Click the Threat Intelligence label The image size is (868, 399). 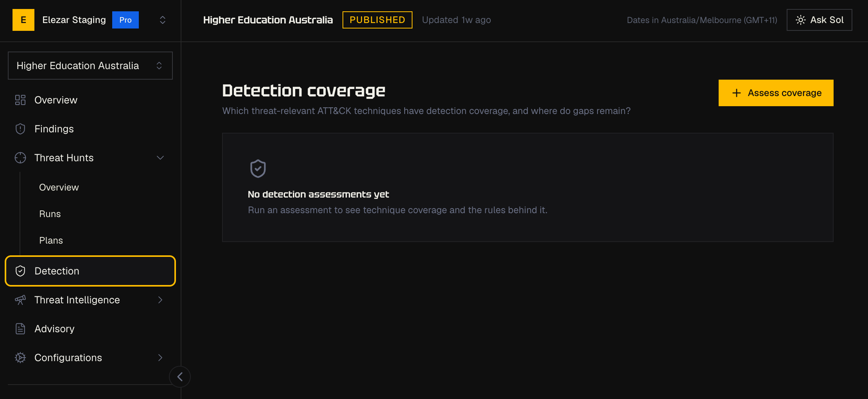click(x=77, y=300)
